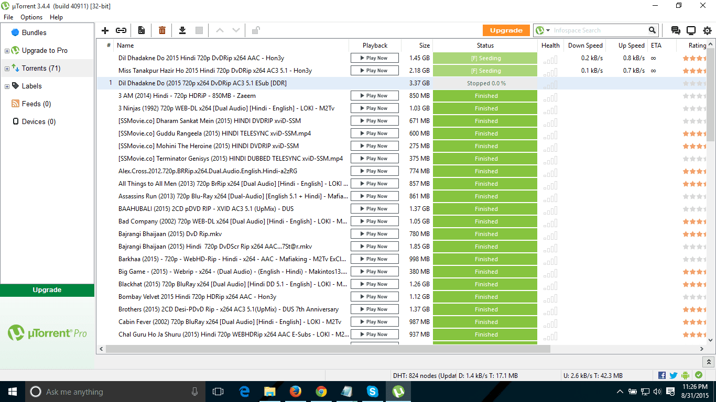Open the Options menu
The width and height of the screenshot is (716, 402).
point(31,17)
